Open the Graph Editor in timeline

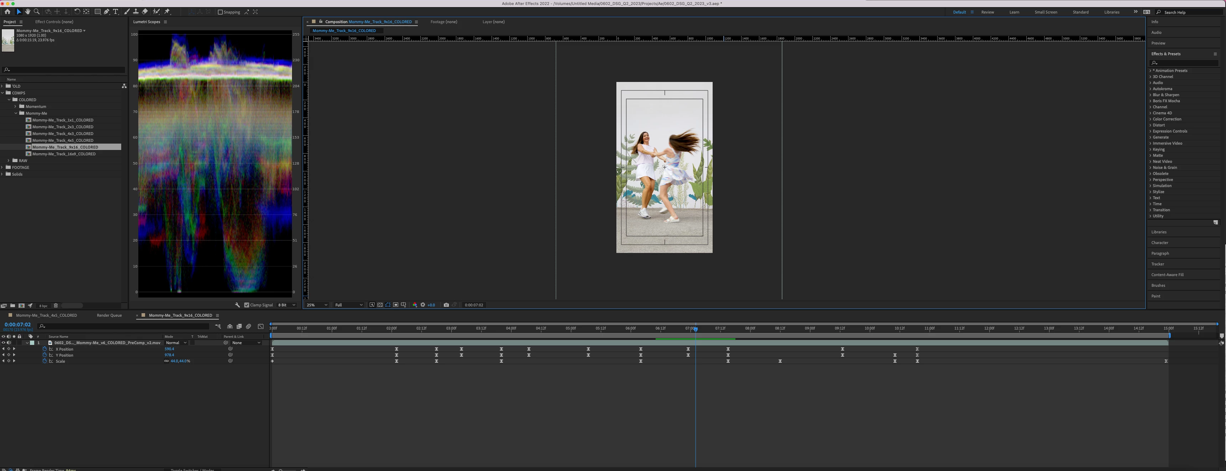pos(261,326)
